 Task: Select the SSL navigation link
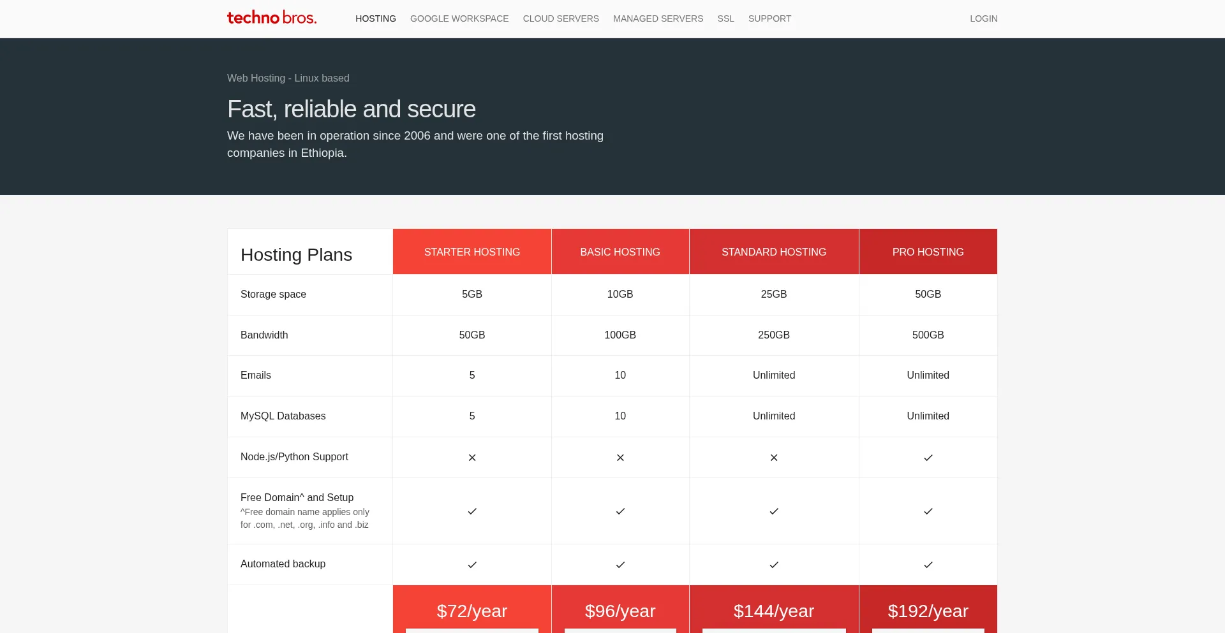725,18
